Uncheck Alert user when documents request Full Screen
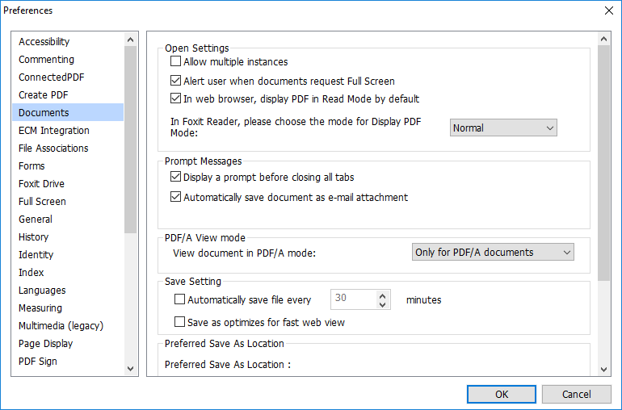This screenshot has height=410, width=622. [175, 81]
